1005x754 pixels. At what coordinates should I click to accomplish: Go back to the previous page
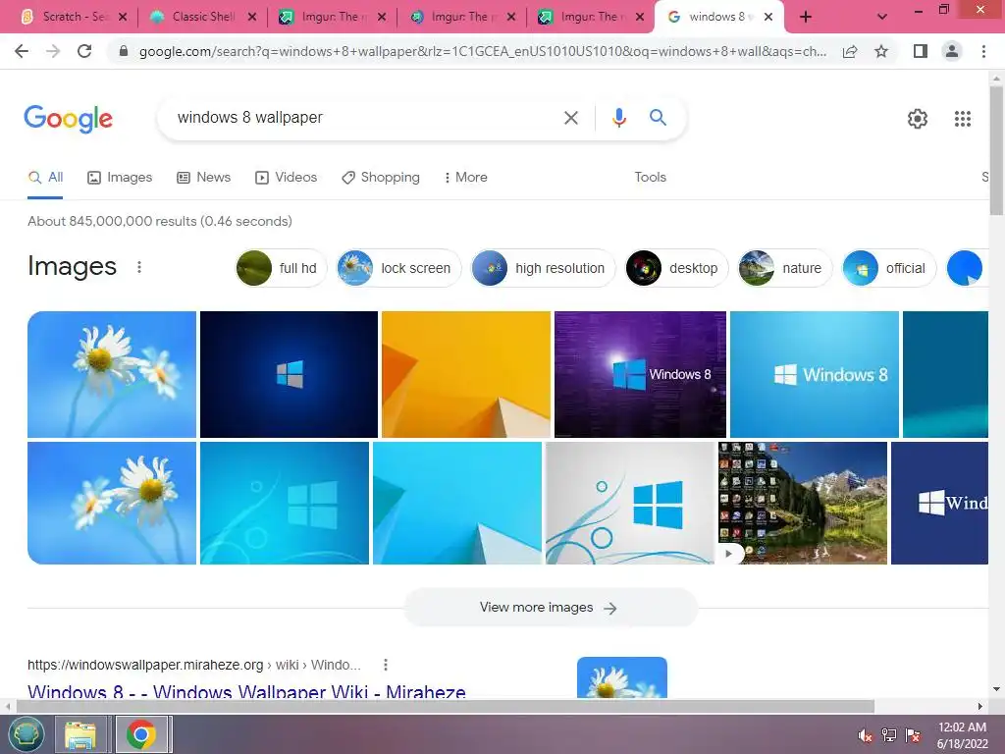click(x=22, y=51)
